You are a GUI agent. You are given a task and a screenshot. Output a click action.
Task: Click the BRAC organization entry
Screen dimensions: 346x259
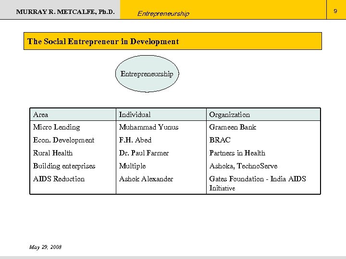[220, 140]
